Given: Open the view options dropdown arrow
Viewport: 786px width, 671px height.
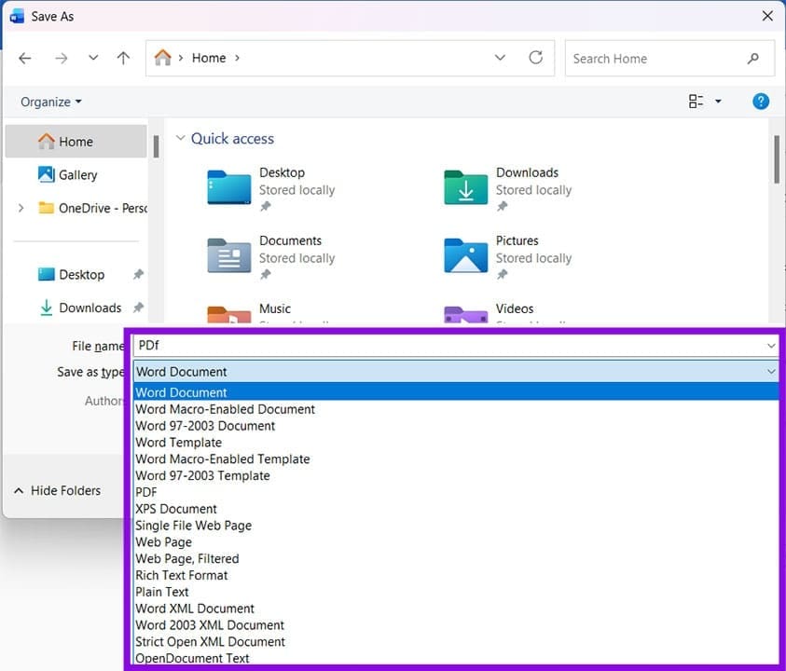Looking at the screenshot, I should coord(718,102).
